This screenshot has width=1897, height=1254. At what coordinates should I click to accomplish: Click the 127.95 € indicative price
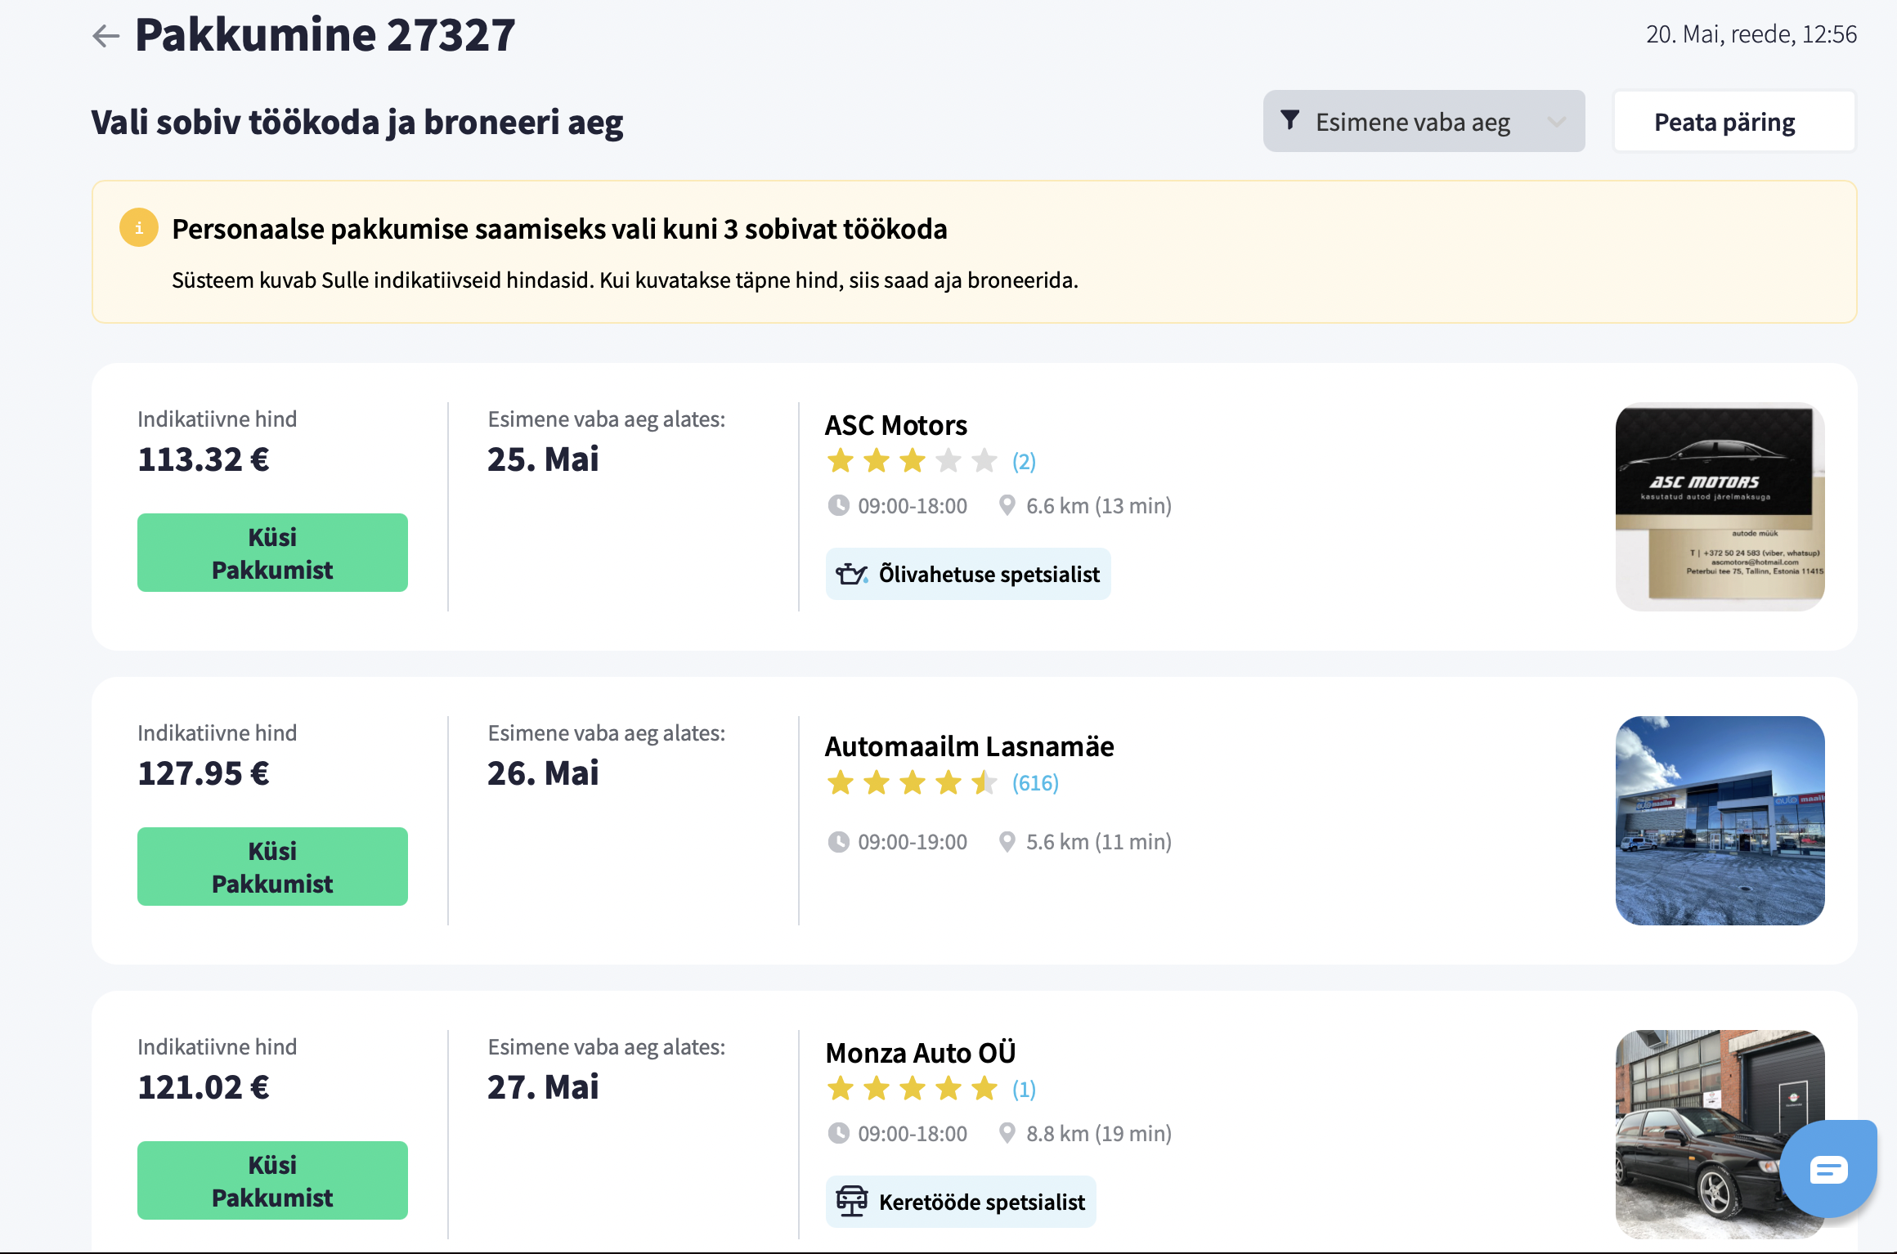(x=204, y=773)
